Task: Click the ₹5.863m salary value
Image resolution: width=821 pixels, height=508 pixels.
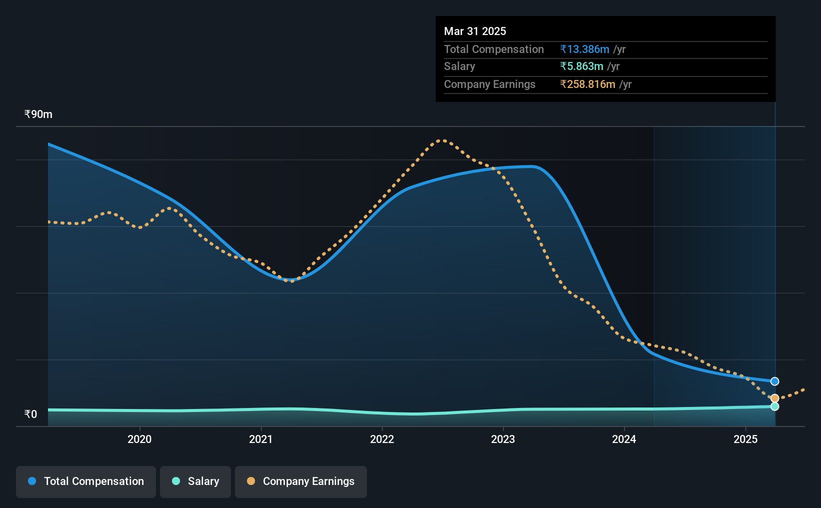Action: [581, 66]
